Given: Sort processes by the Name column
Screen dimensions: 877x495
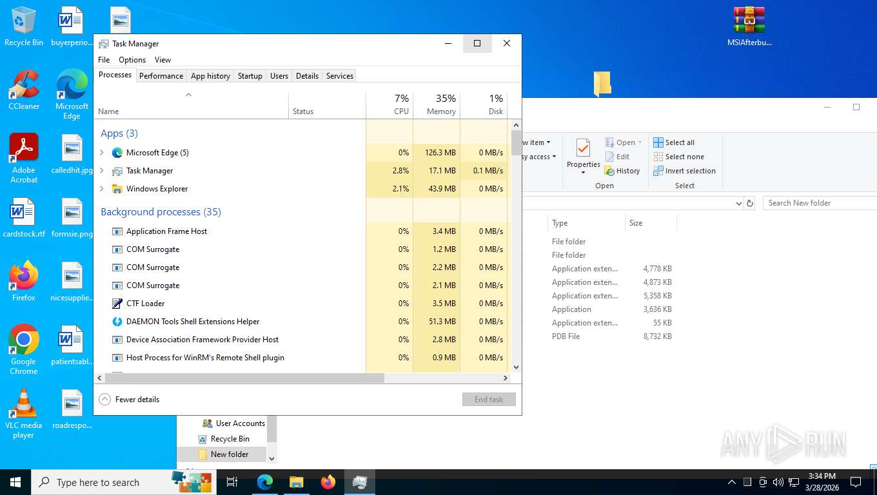Looking at the screenshot, I should click(x=192, y=105).
